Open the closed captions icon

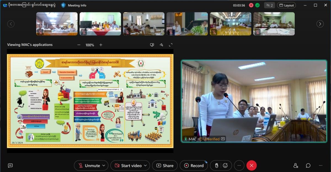(10, 165)
